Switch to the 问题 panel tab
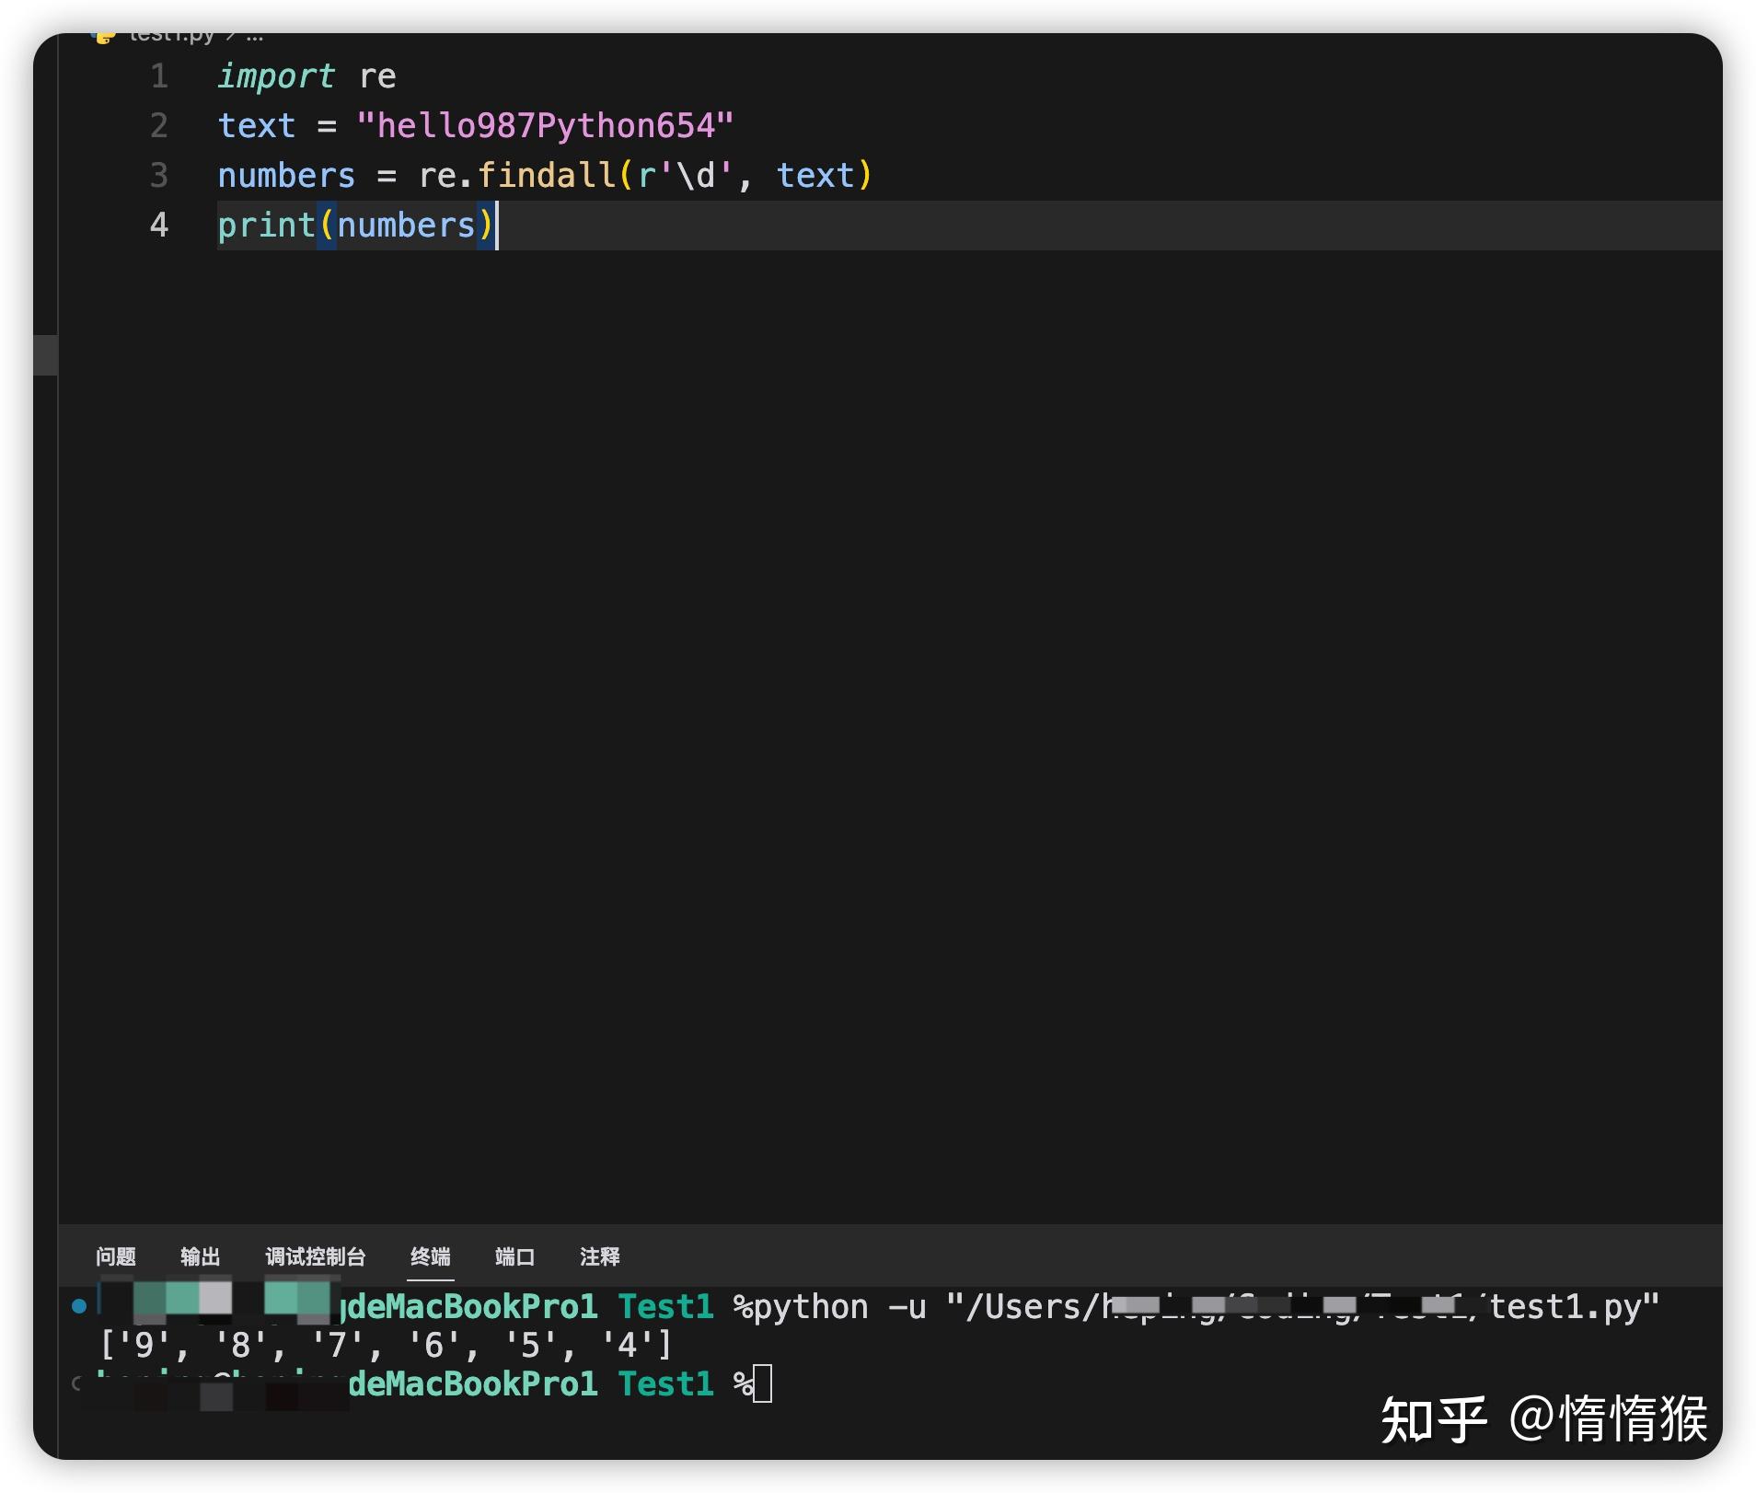This screenshot has width=1756, height=1493. click(x=115, y=1256)
